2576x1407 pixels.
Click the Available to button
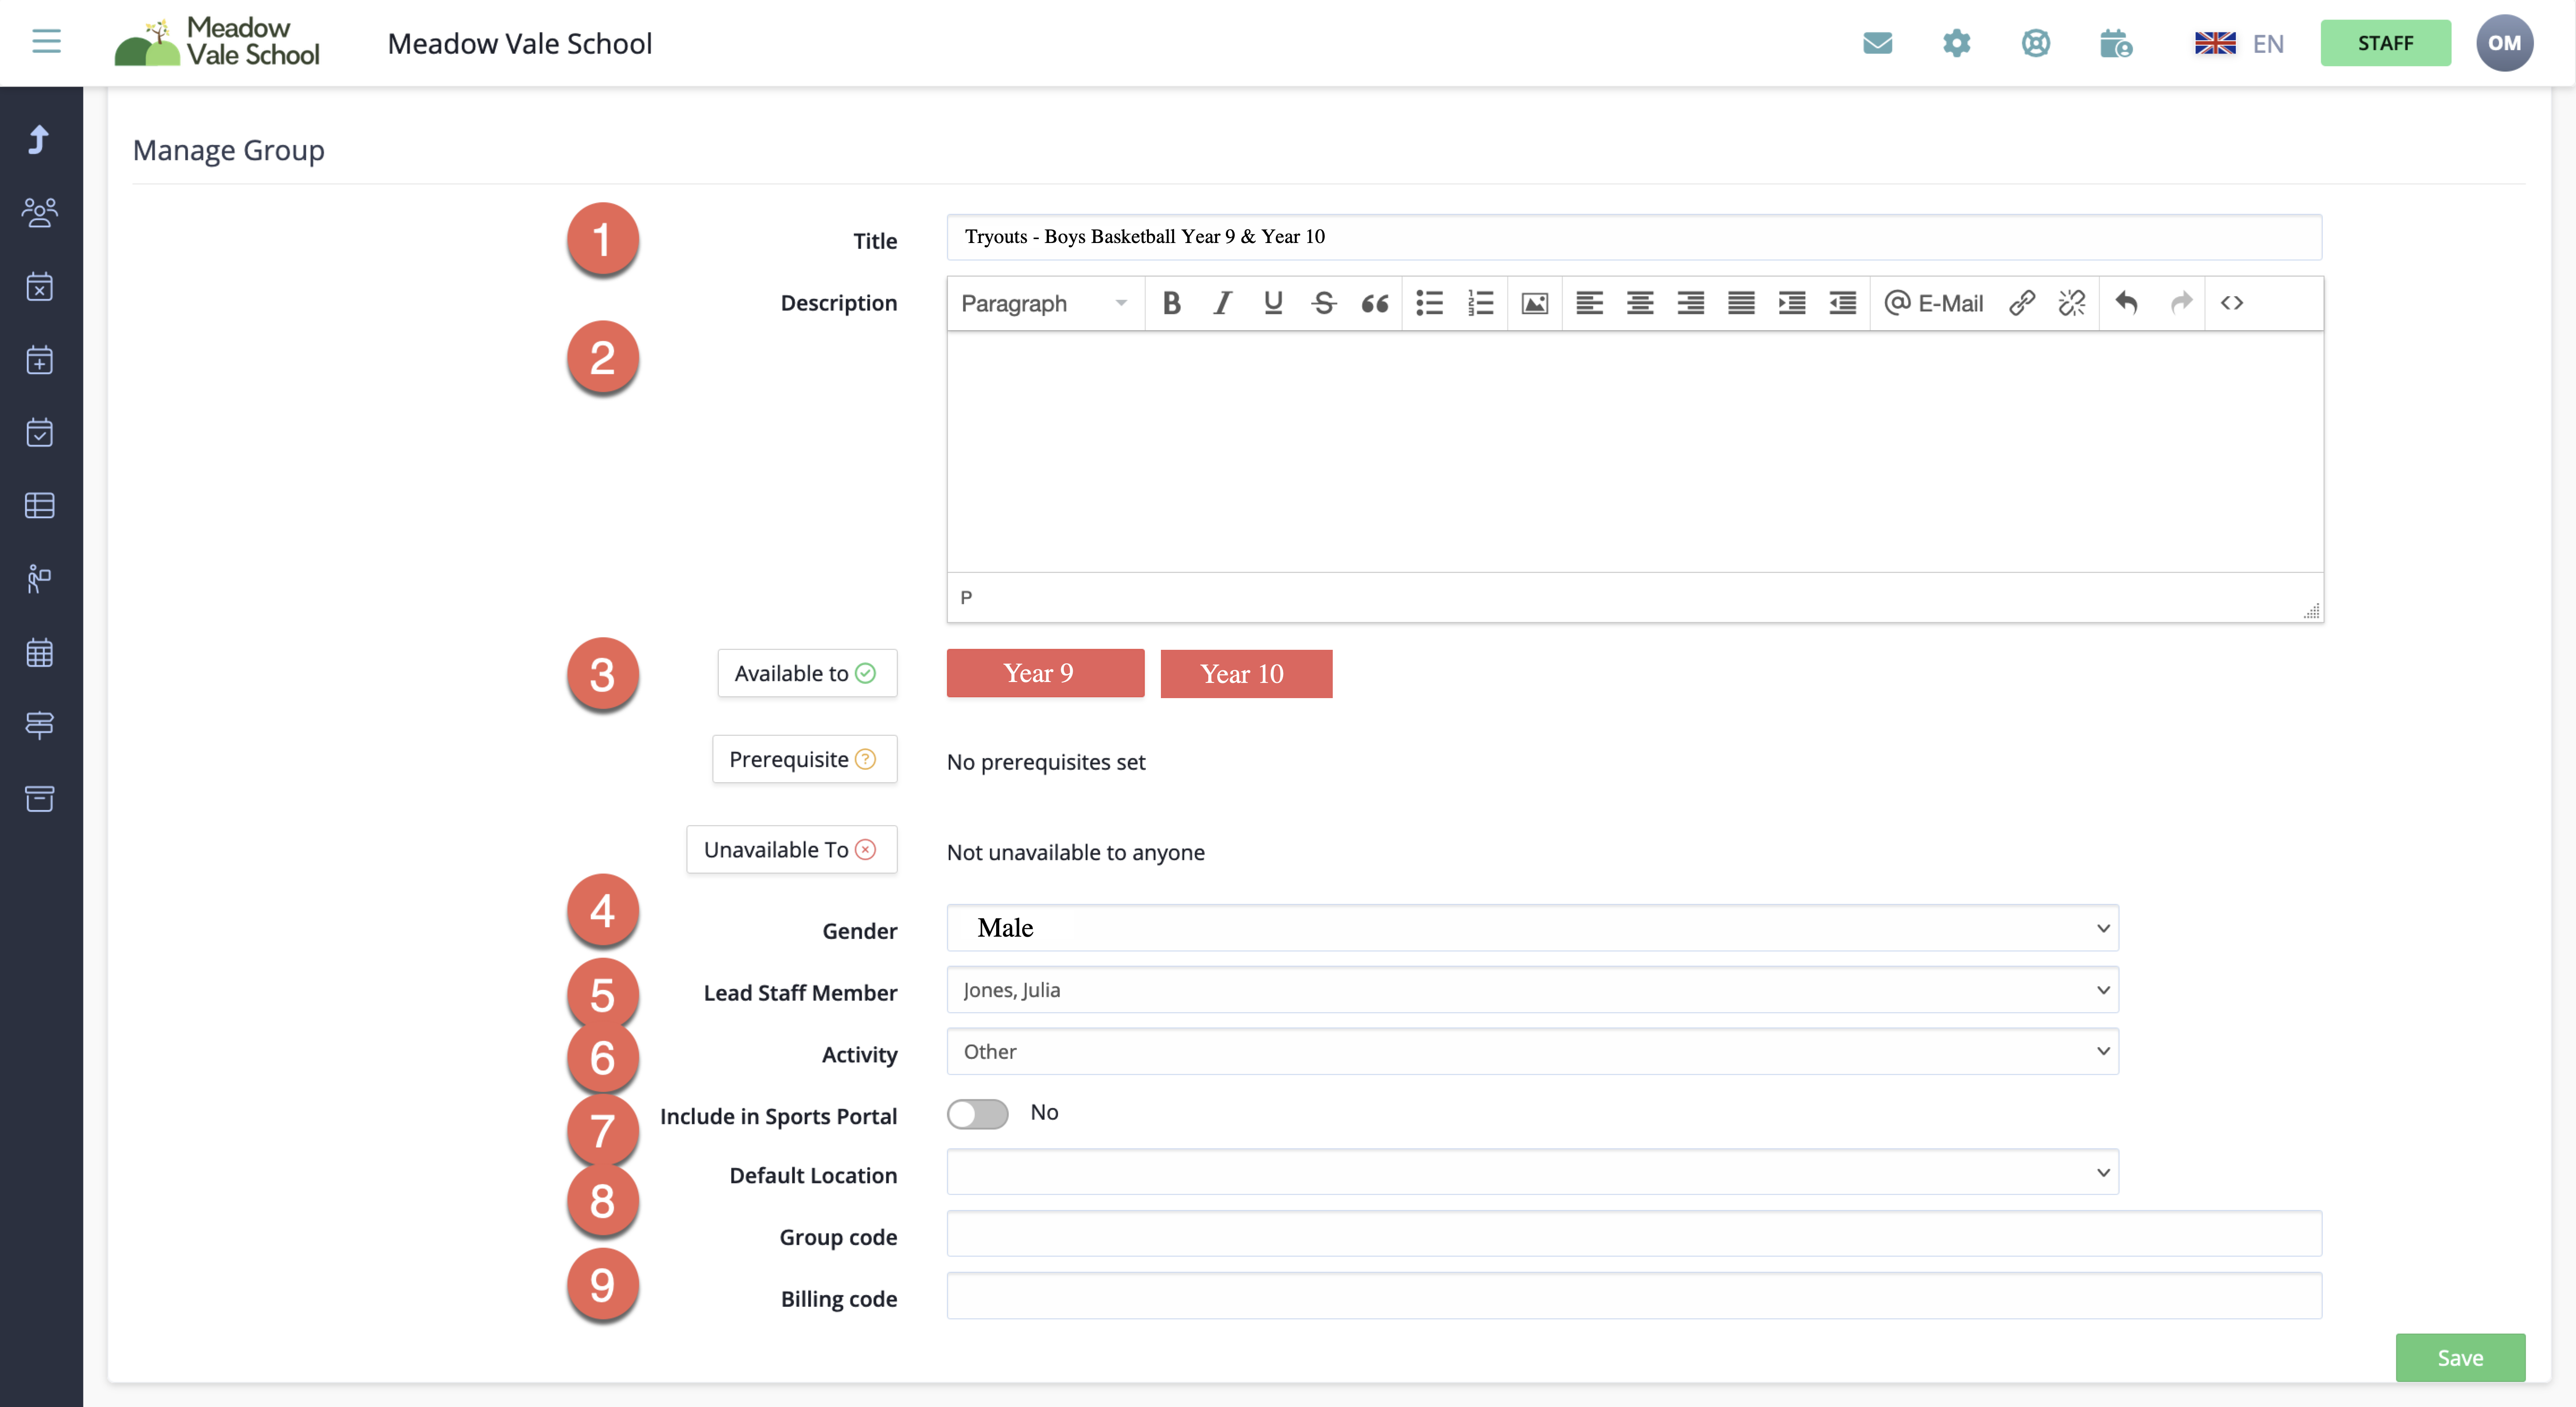[806, 673]
